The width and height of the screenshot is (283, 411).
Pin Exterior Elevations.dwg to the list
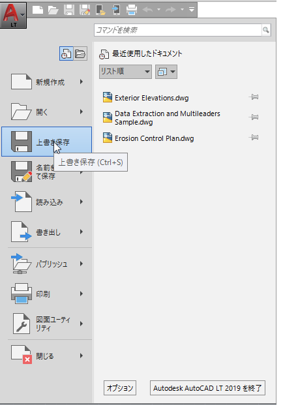254,97
